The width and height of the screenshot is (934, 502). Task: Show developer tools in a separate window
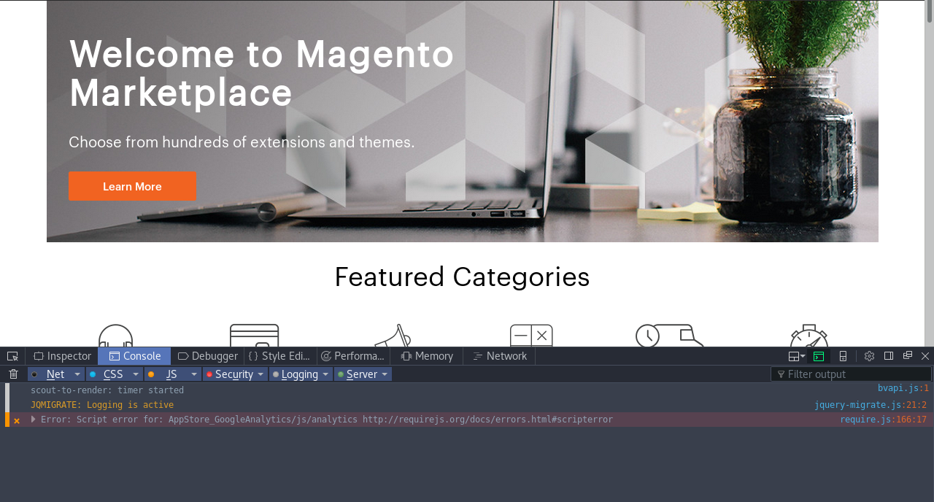point(908,355)
